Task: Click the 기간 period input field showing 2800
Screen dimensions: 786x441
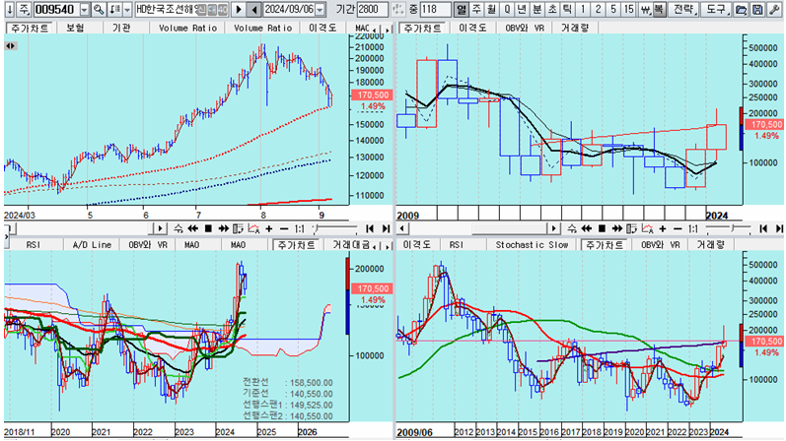Action: click(374, 9)
